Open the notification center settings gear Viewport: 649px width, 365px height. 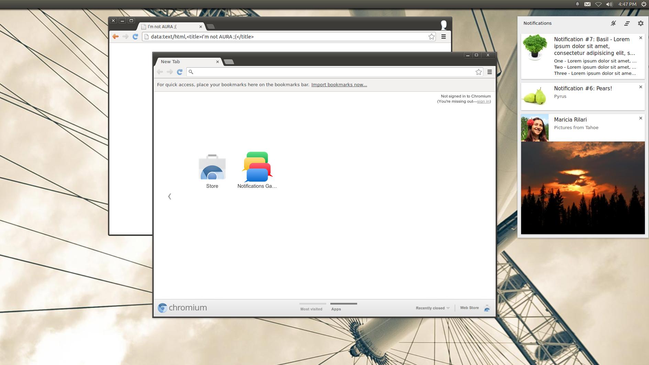point(641,23)
